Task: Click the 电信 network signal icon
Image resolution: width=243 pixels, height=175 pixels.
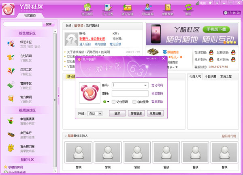Action: [197, 3]
